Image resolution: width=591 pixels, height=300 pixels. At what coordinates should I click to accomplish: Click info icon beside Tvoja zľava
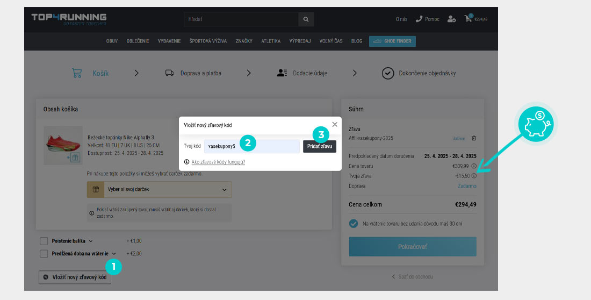pyautogui.click(x=474, y=176)
